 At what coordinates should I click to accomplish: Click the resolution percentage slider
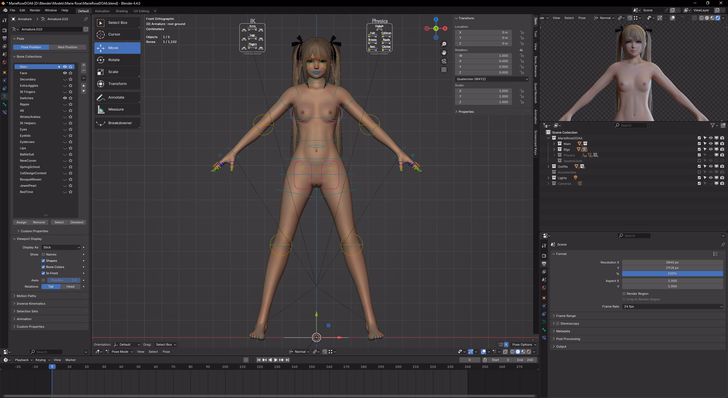pos(672,273)
